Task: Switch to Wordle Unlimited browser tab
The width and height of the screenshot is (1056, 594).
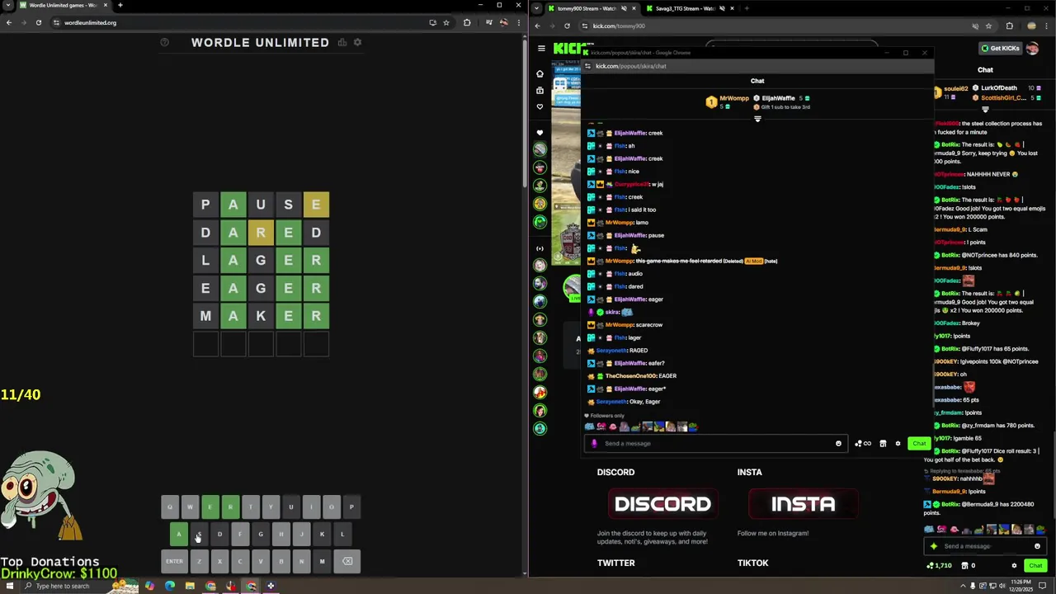Action: (x=63, y=5)
